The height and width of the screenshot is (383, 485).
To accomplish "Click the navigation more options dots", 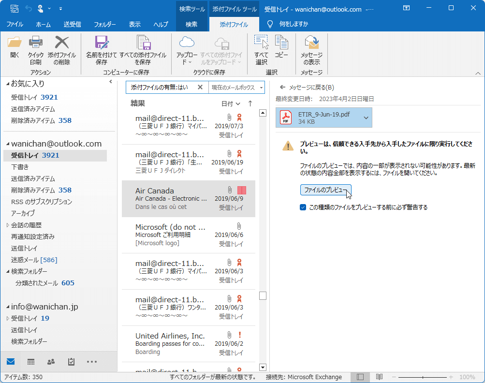I will pyautogui.click(x=92, y=361).
